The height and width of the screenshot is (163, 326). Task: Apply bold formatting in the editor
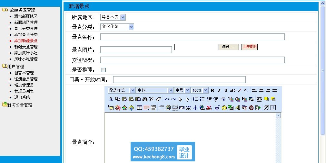tap(212, 90)
